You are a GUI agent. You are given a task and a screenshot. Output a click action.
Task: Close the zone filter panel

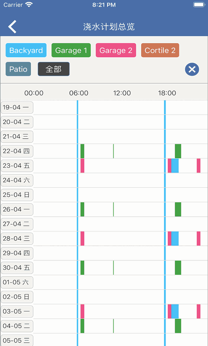click(192, 69)
